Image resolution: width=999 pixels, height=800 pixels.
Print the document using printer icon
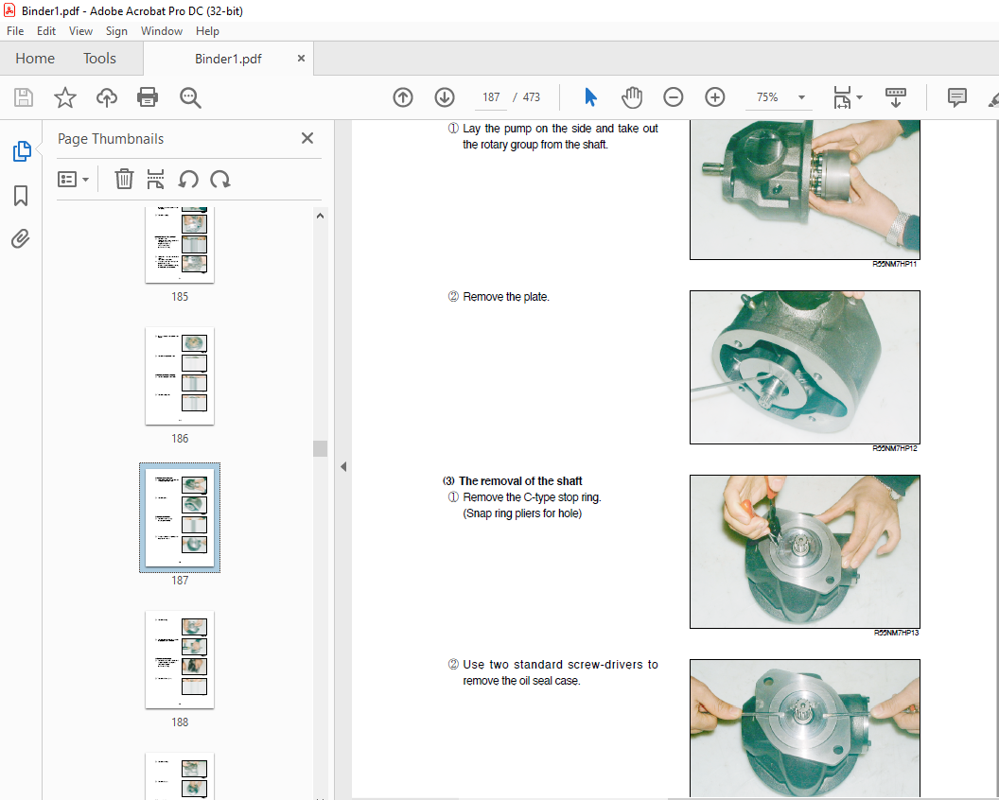(148, 97)
